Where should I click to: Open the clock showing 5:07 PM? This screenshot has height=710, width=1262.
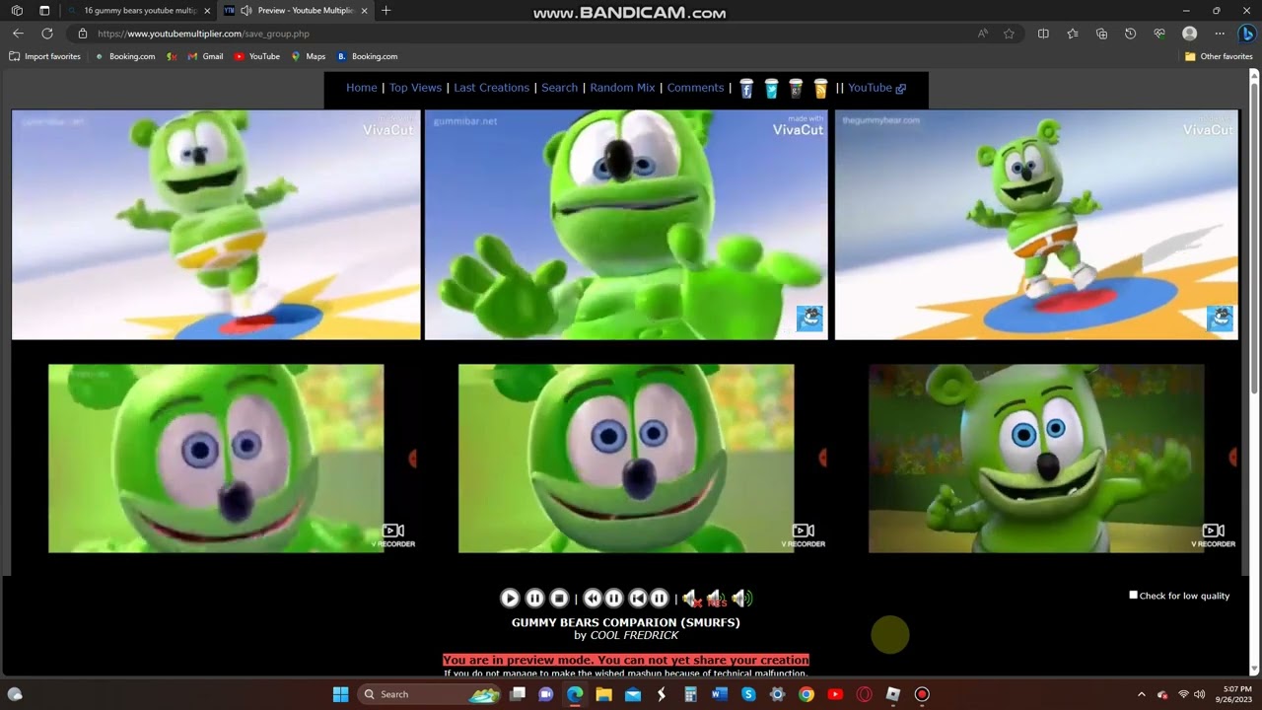point(1233,694)
